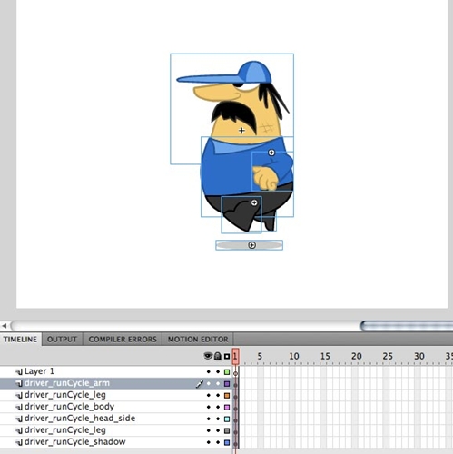
Task: Click the orange outline swatch of the upper leg layer
Action: tap(227, 396)
